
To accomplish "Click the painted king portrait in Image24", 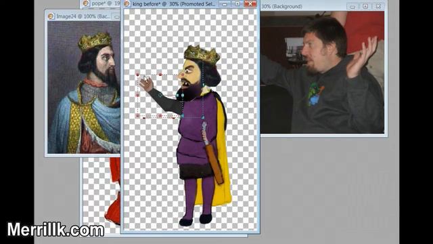I will (x=84, y=87).
